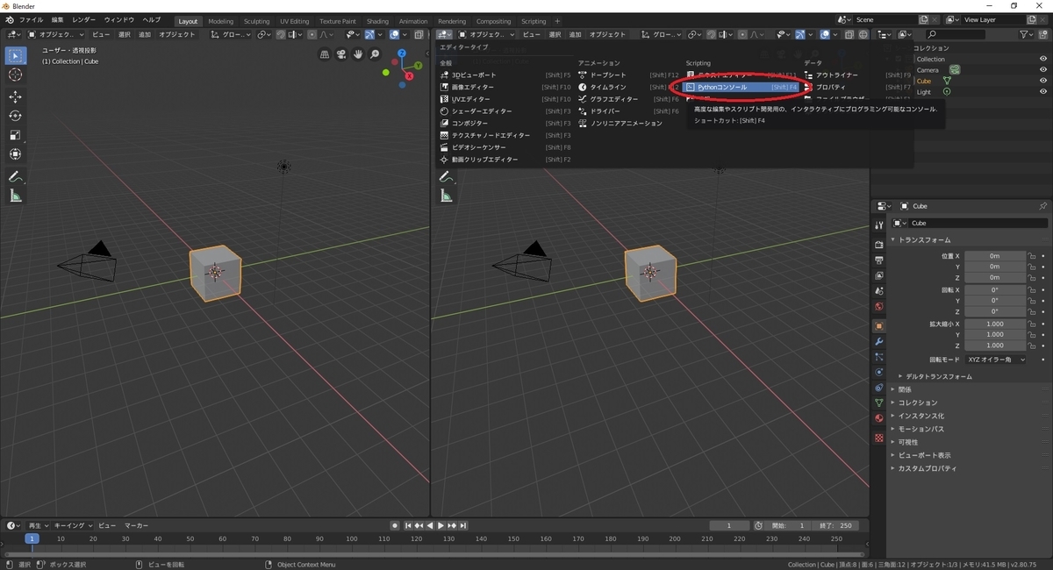
Task: Open the Render properties tab
Action: 878,245
